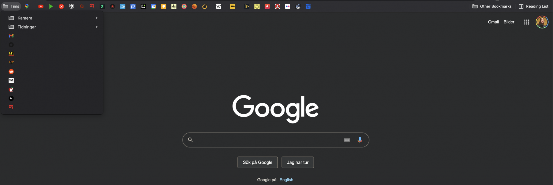Open the yellow film reel bookmark

coord(257,6)
